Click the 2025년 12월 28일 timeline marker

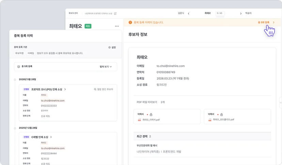(x=15, y=128)
